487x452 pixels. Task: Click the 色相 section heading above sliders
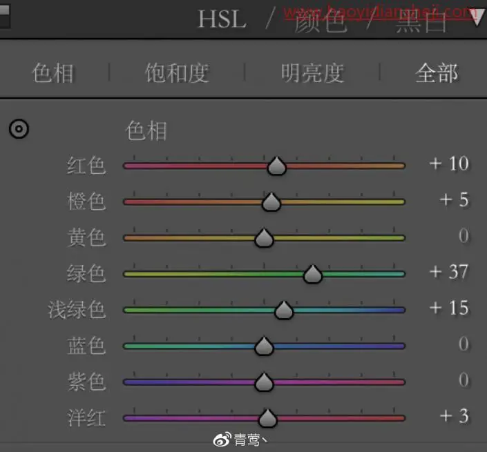146,130
